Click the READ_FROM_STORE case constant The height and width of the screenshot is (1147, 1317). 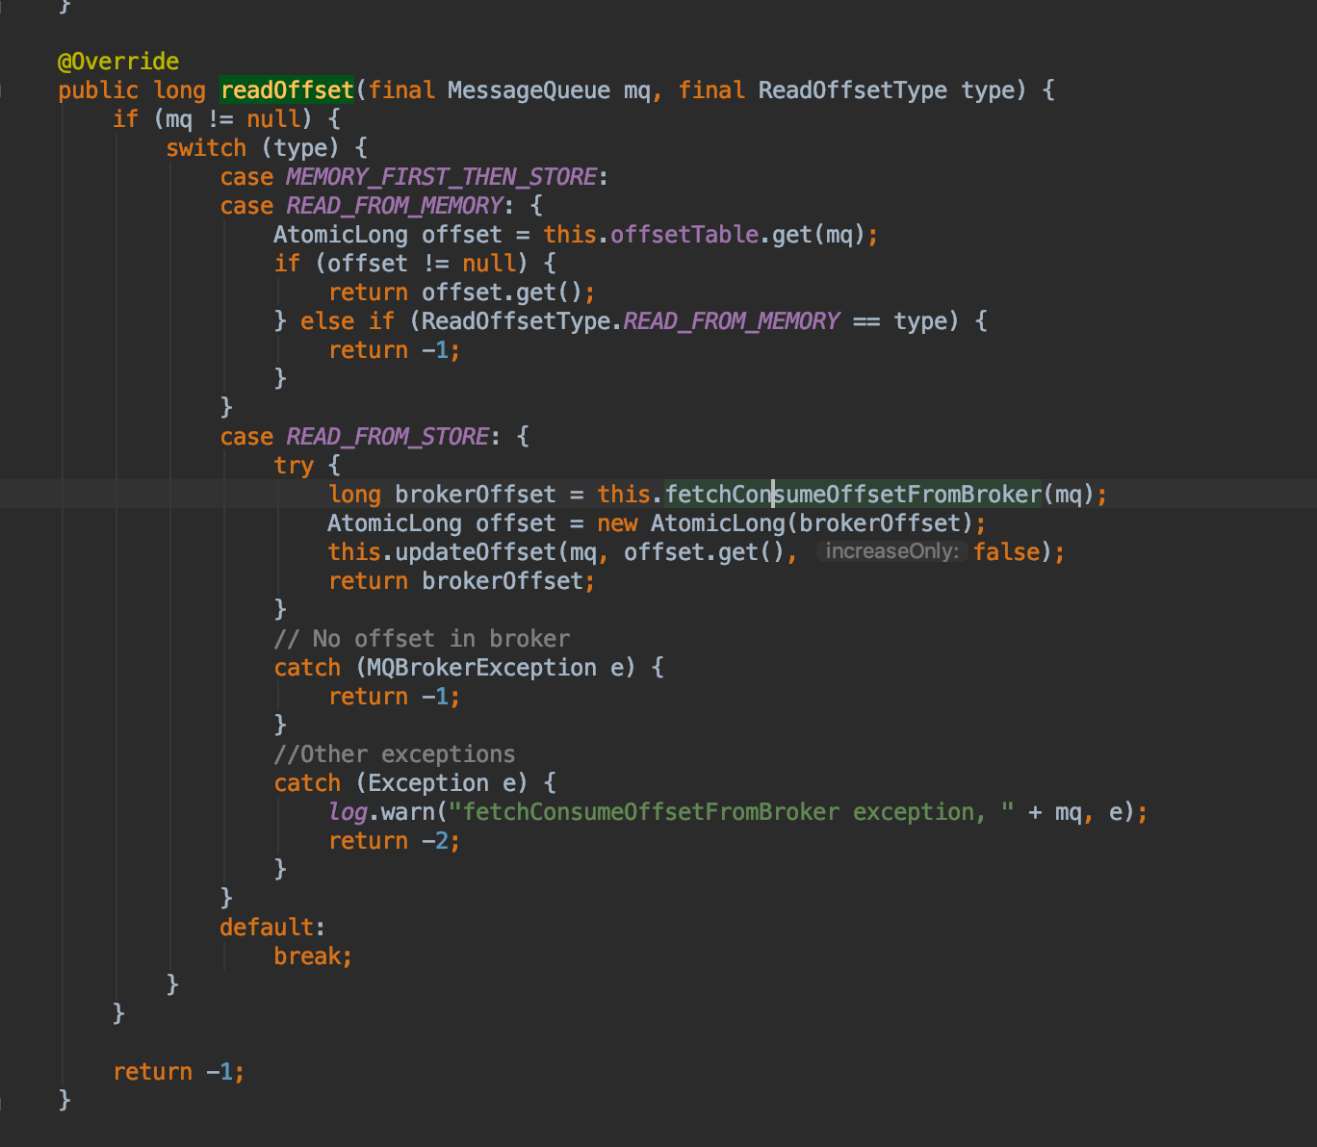coord(388,437)
